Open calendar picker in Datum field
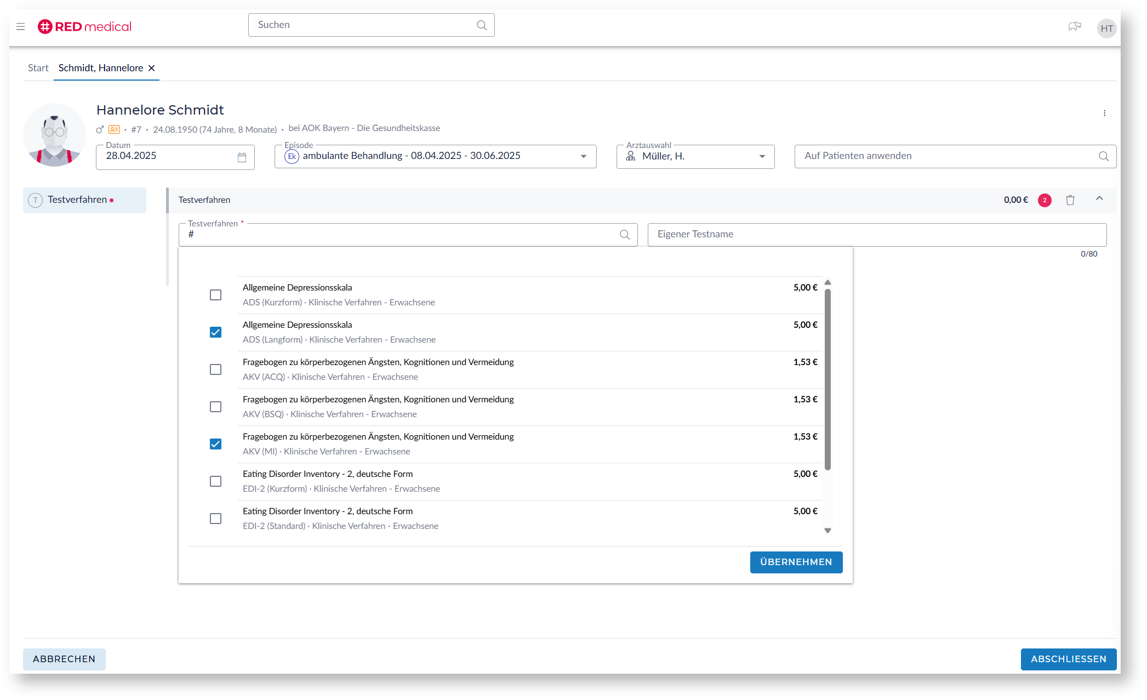Viewport: 1147px width, 700px height. point(242,157)
